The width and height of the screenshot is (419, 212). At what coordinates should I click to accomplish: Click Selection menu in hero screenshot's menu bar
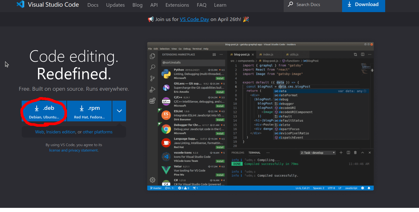click(165, 49)
